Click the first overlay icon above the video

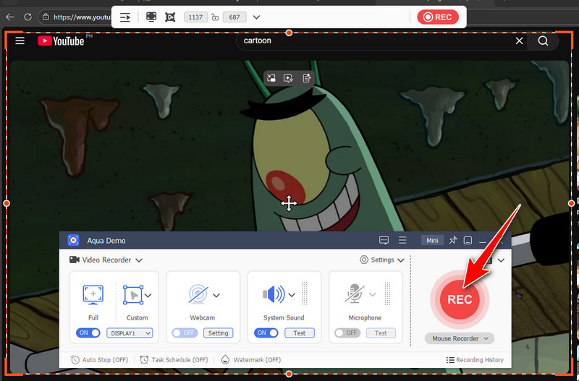(x=271, y=78)
